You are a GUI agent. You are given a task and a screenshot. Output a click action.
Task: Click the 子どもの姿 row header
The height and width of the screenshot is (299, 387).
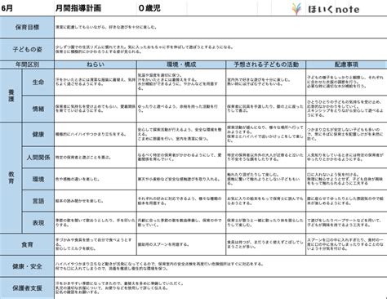coord(27,50)
